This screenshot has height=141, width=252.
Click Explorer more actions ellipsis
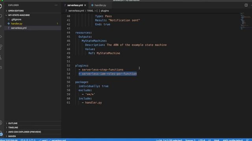[56, 5]
